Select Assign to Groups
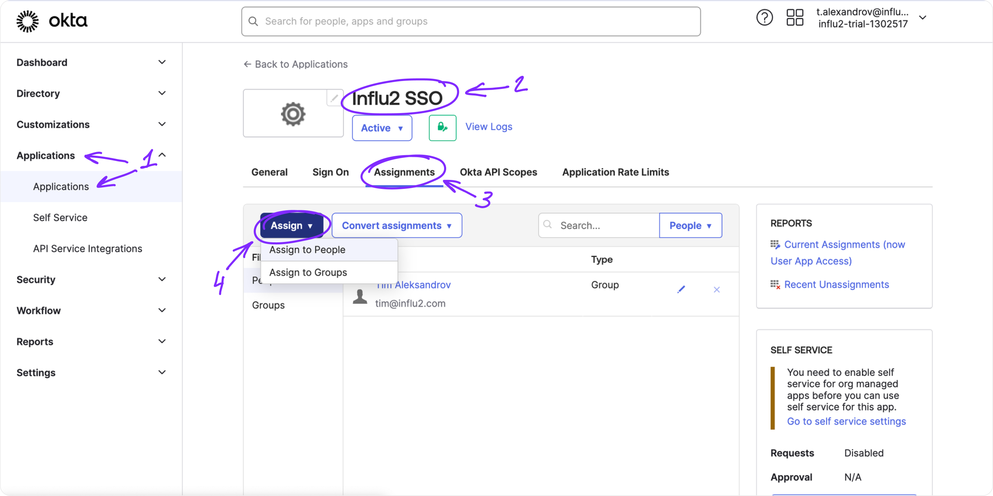The image size is (993, 496). point(329,272)
